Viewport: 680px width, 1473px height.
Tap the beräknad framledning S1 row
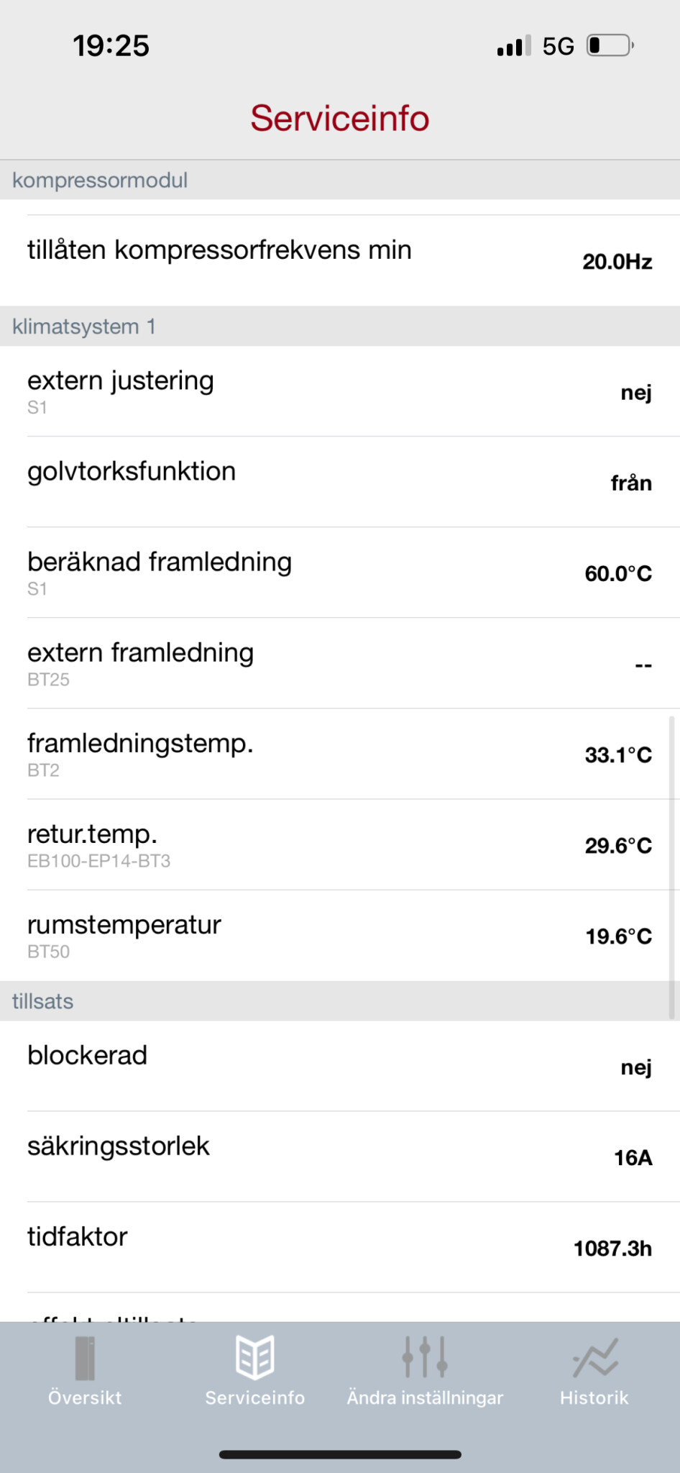pyautogui.click(x=340, y=573)
